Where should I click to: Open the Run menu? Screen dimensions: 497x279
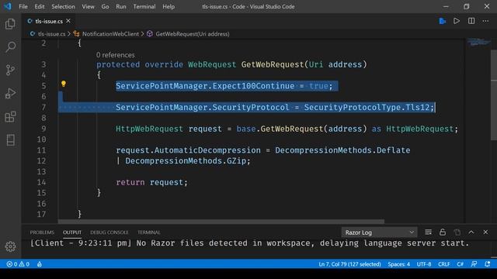coord(121,6)
